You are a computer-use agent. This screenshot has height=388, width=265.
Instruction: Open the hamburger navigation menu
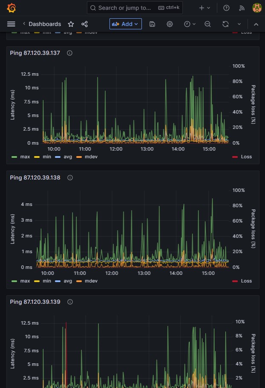pos(11,24)
